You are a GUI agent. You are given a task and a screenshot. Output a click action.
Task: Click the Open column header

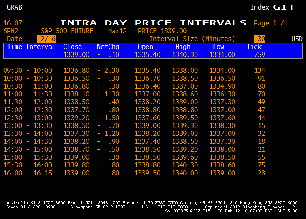pos(146,47)
